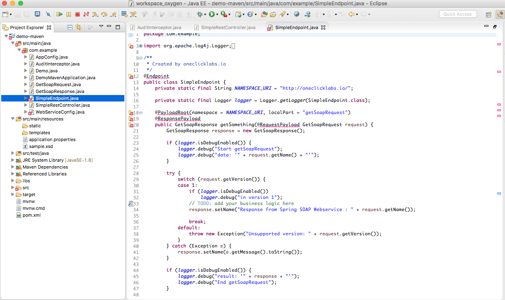Create a new element via the New wizard icon

[x=5, y=14]
